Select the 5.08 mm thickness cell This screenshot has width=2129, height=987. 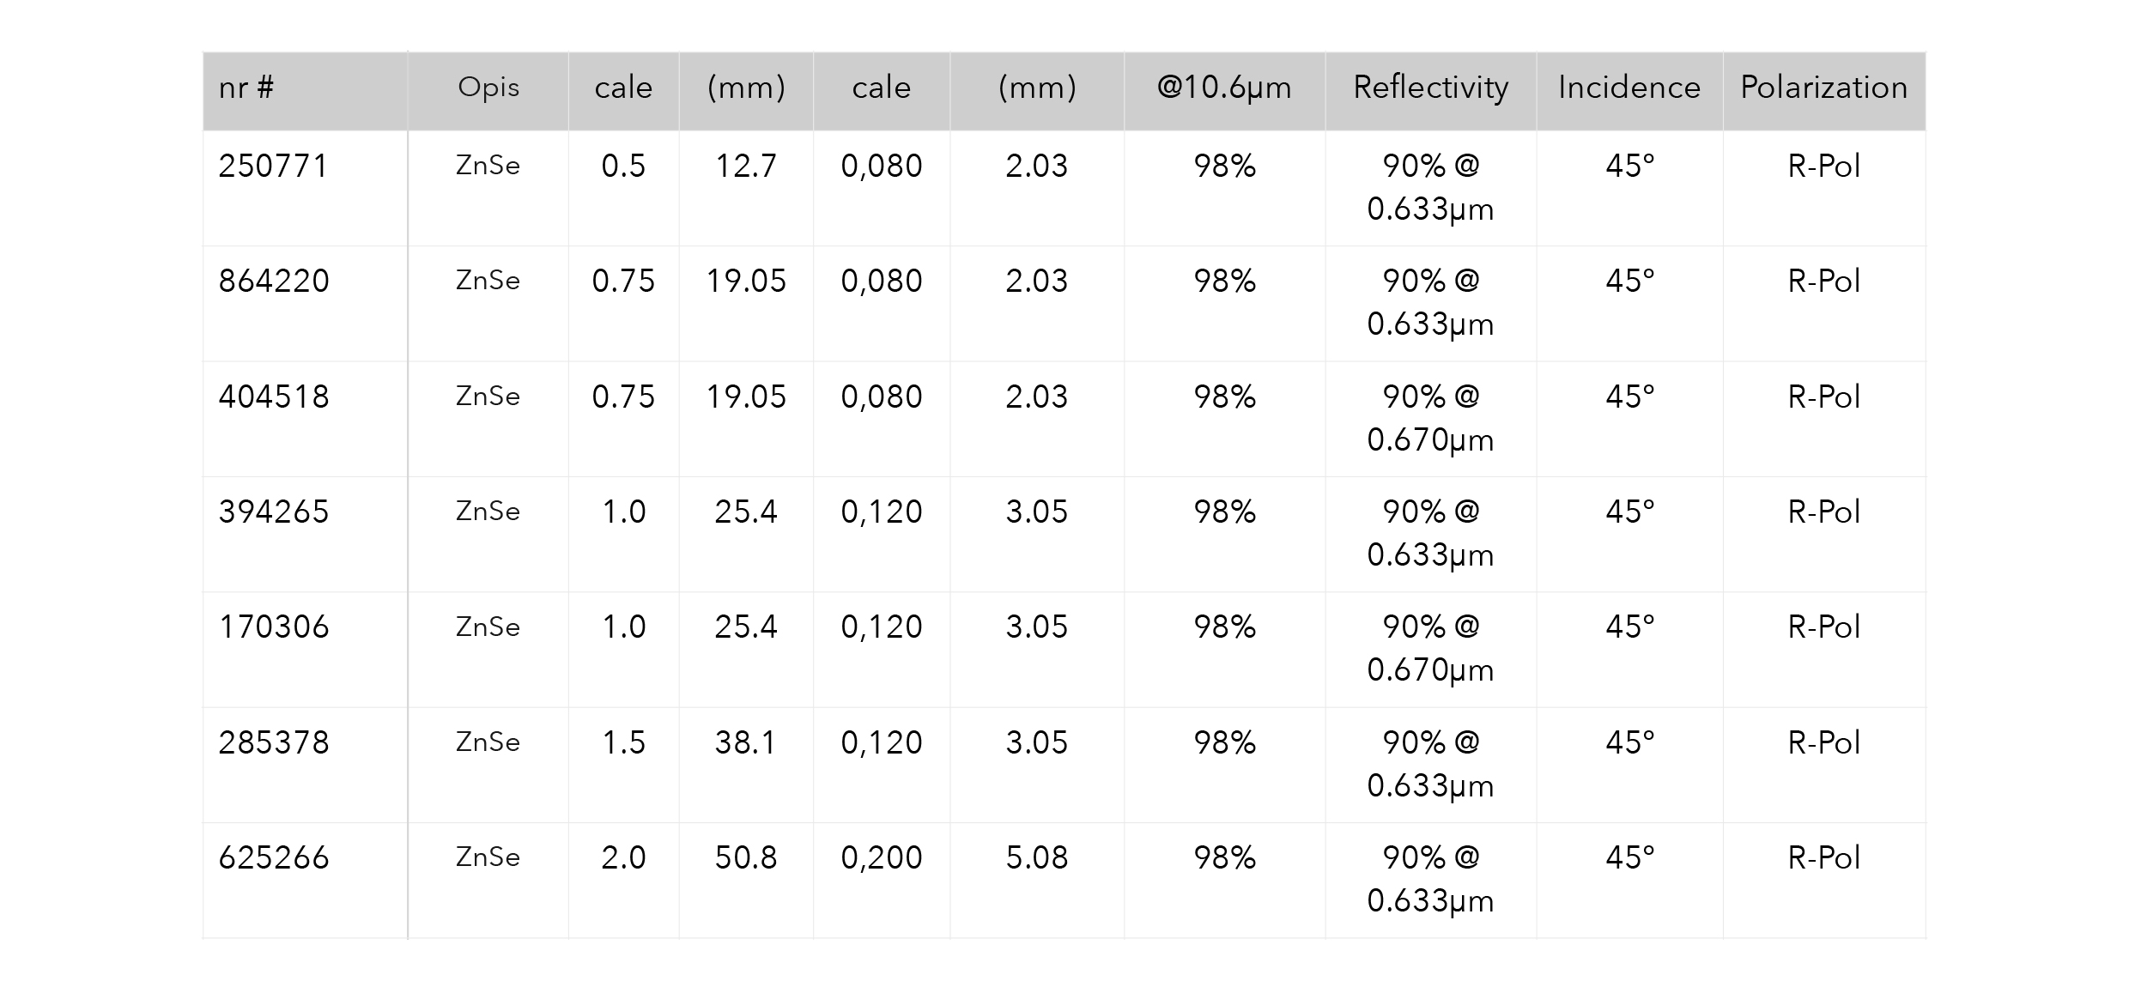[1037, 881]
